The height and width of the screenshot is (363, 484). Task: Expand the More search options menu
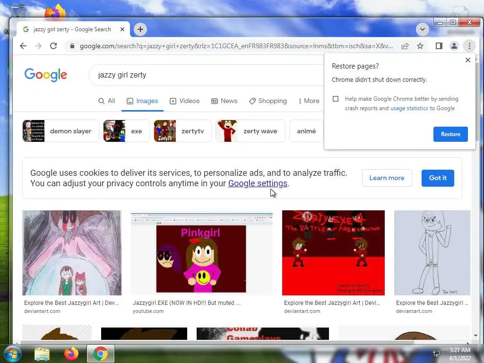309,101
